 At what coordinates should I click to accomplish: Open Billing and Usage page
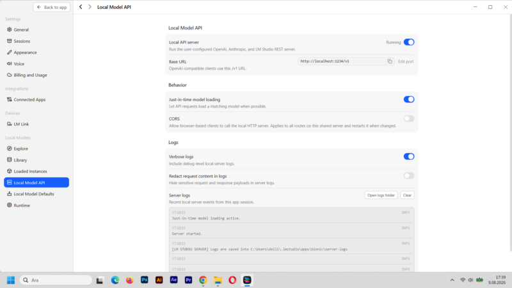(36, 75)
